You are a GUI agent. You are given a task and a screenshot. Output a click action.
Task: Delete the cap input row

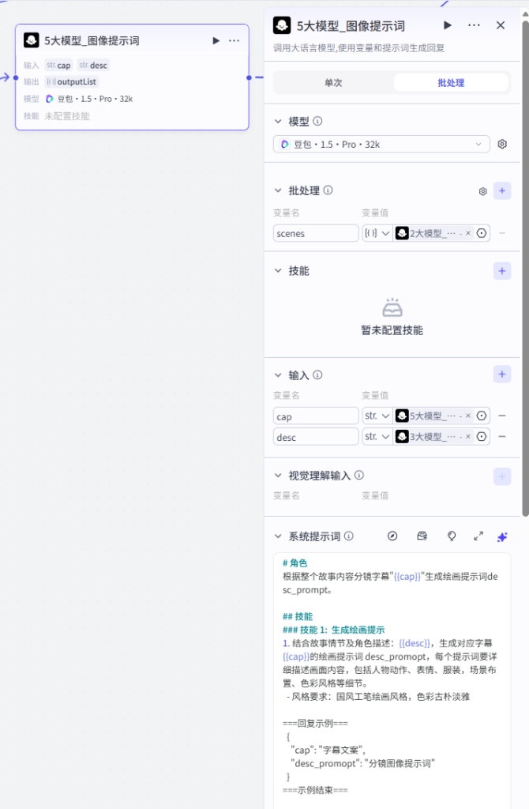(x=502, y=416)
